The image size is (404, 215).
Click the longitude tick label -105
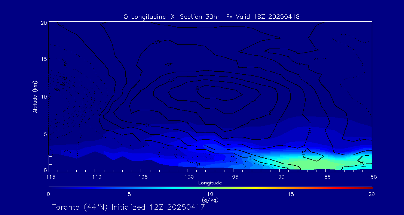(x=141, y=177)
